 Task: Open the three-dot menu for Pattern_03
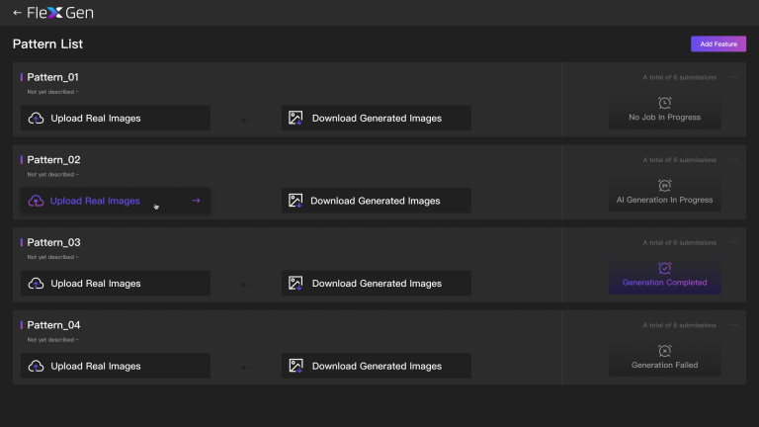[x=733, y=242]
